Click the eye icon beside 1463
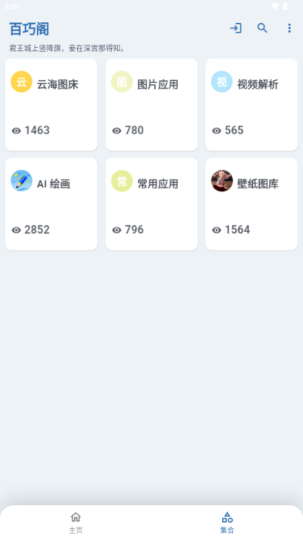This screenshot has height=539, width=303. click(x=16, y=131)
